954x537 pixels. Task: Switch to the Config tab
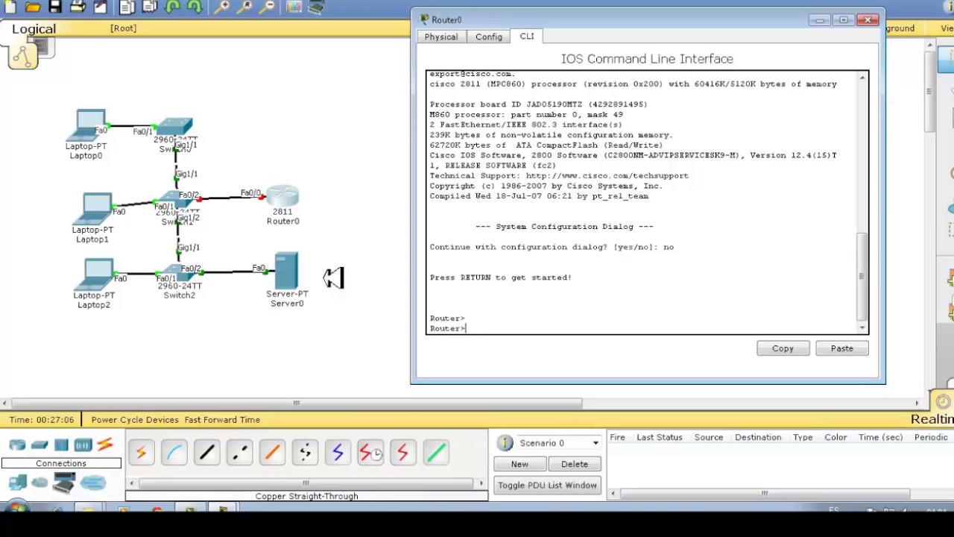(489, 37)
